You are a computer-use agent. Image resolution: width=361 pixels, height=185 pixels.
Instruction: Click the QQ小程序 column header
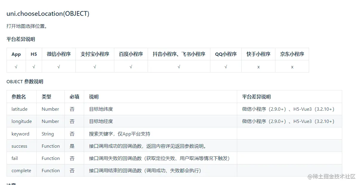point(226,54)
